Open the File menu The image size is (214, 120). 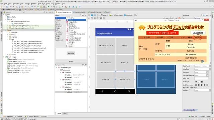coord(2,4)
